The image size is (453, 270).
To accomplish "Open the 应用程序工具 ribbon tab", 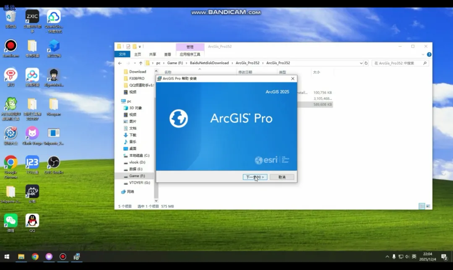I will coord(190,54).
